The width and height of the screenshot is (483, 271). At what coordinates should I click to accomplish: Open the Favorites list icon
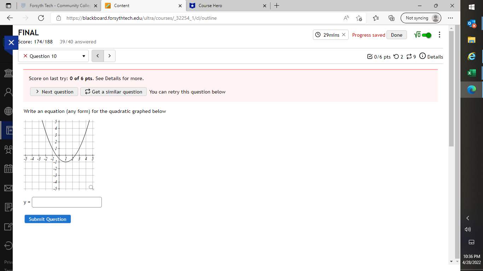[x=376, y=18]
